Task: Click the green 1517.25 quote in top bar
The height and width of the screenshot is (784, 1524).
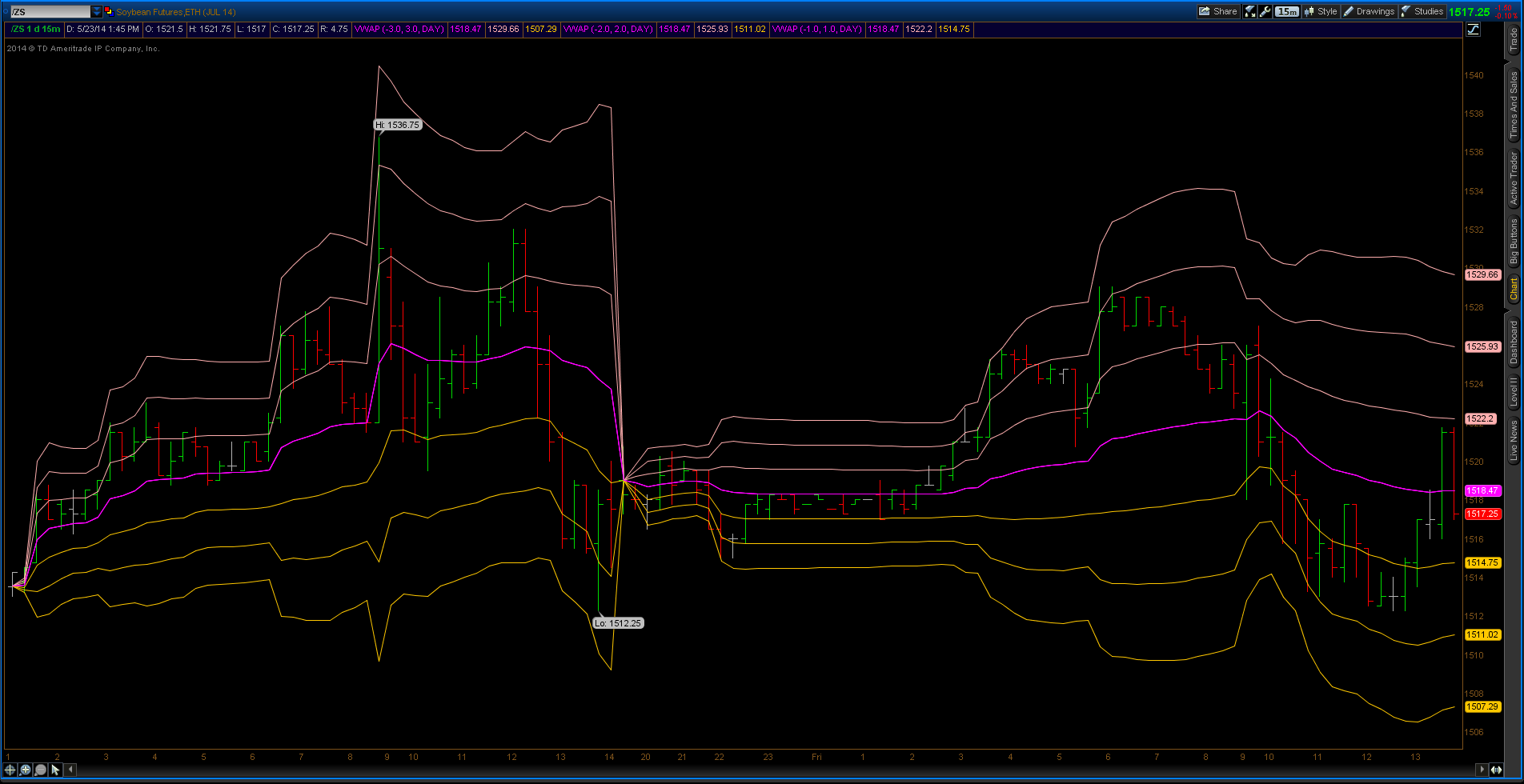Action: [1470, 12]
